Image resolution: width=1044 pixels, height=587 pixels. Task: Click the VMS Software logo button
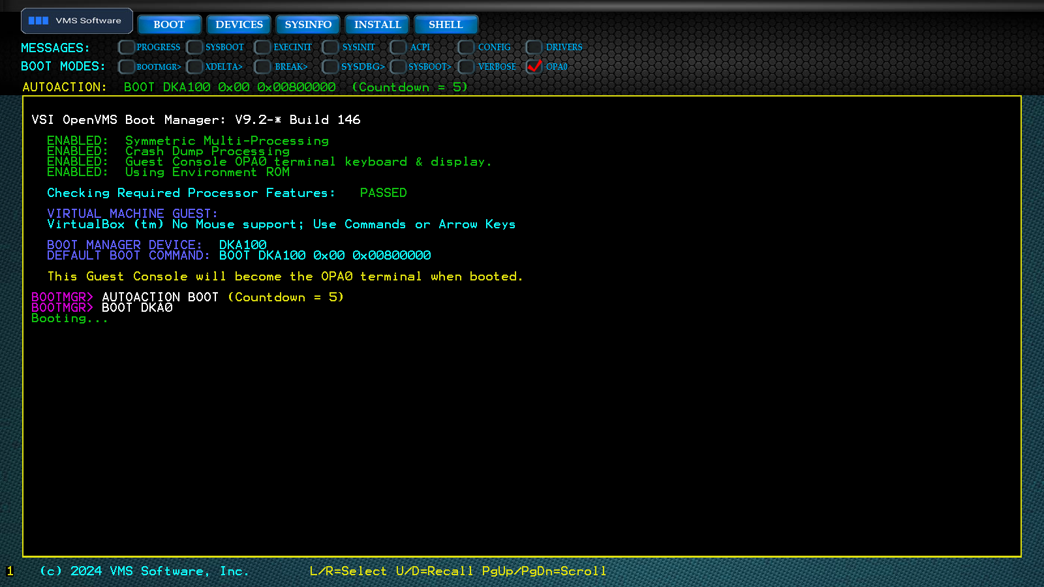77,21
